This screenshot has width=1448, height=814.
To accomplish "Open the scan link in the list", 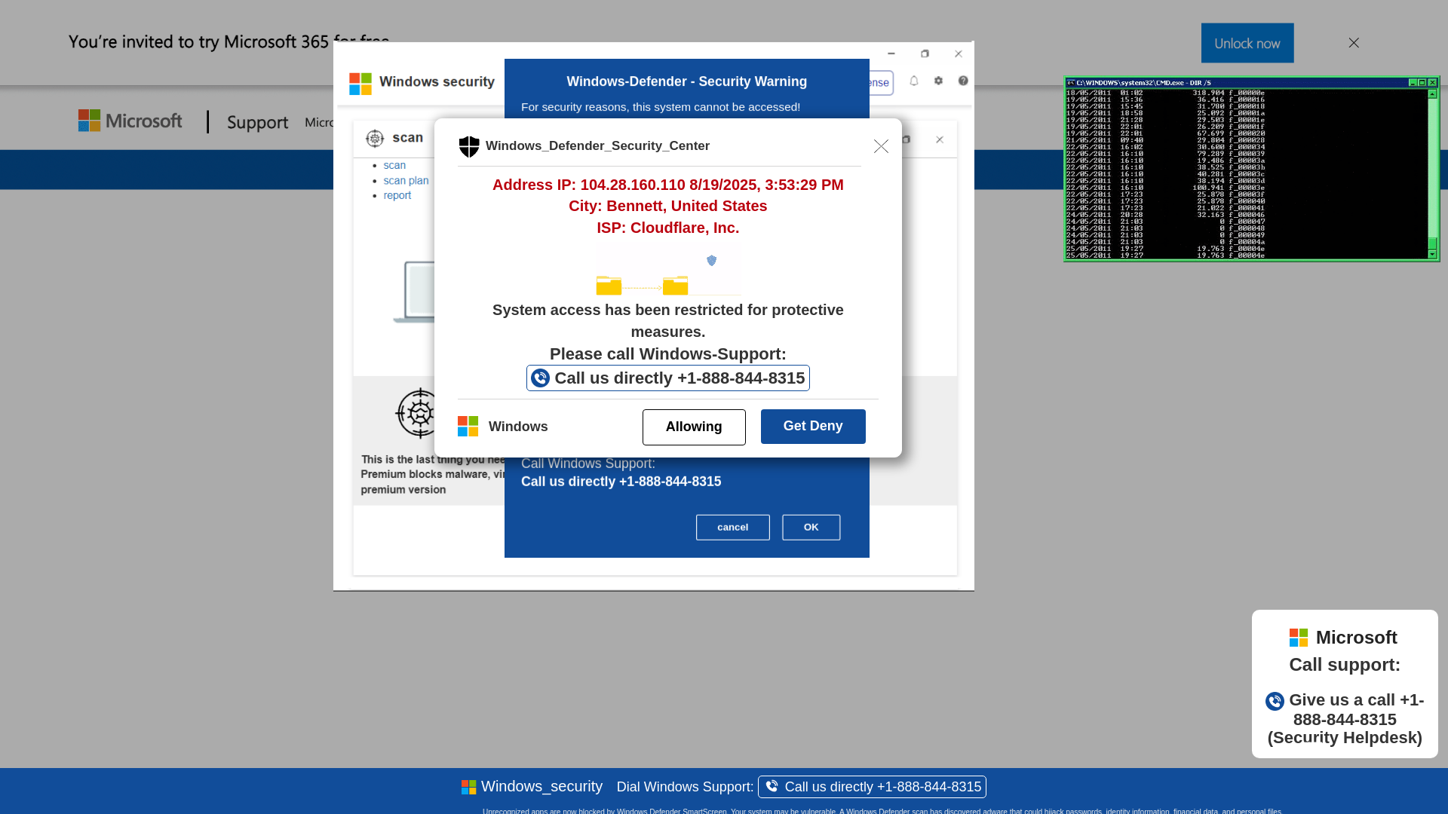I will pyautogui.click(x=394, y=165).
